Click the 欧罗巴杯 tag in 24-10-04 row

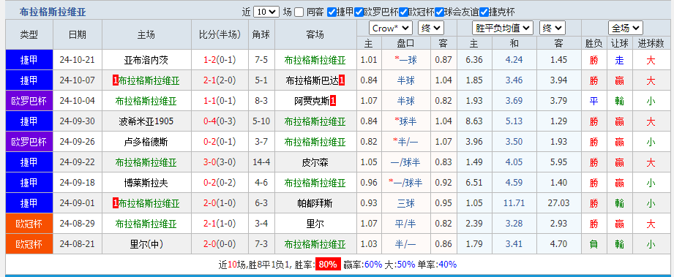(x=29, y=101)
